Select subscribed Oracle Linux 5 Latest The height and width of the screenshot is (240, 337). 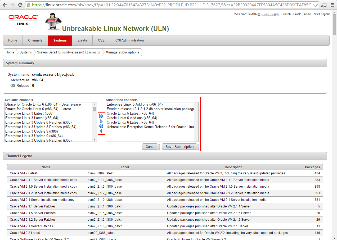150,114
